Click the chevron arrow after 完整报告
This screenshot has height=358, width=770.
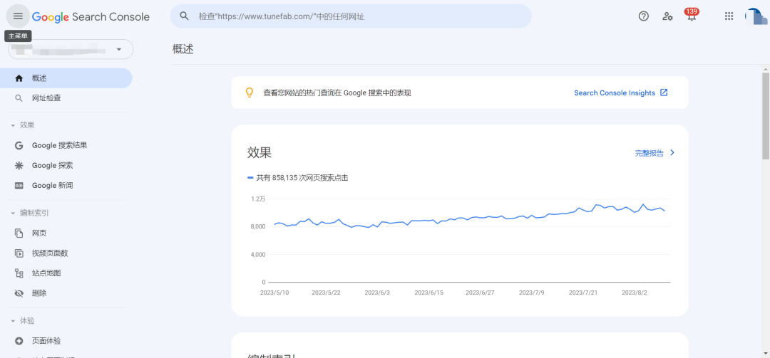672,152
